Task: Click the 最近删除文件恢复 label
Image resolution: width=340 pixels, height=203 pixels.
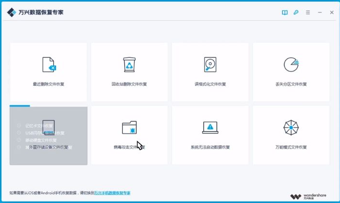Action: coord(49,84)
